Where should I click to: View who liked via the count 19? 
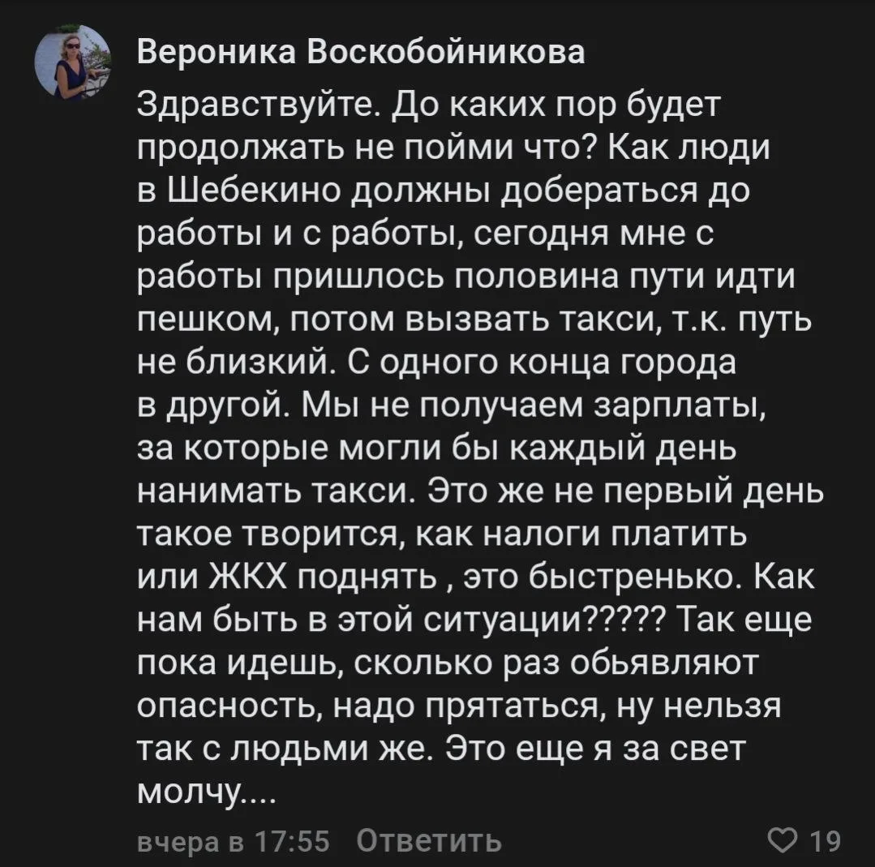click(x=825, y=841)
